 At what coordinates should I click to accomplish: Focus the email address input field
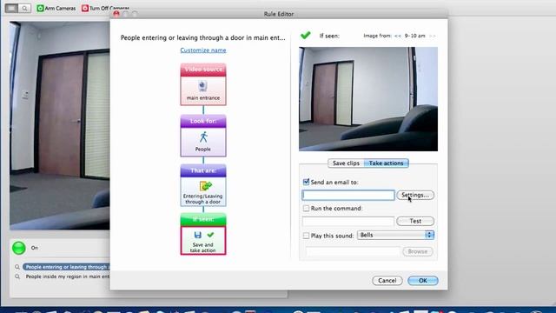(348, 195)
